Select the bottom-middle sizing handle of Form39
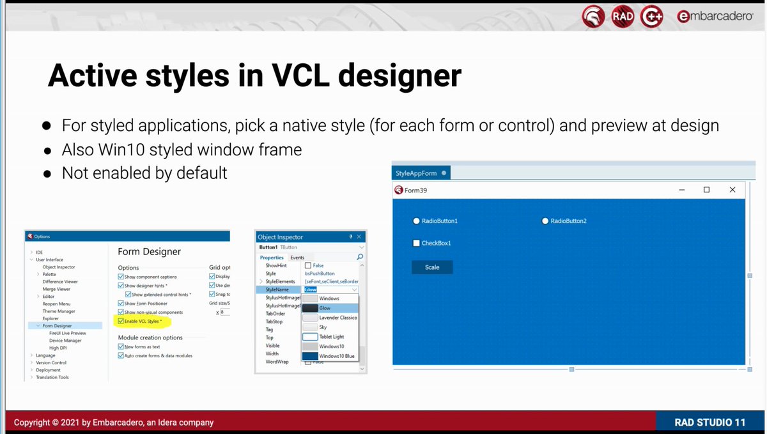The height and width of the screenshot is (434, 767). tap(571, 369)
